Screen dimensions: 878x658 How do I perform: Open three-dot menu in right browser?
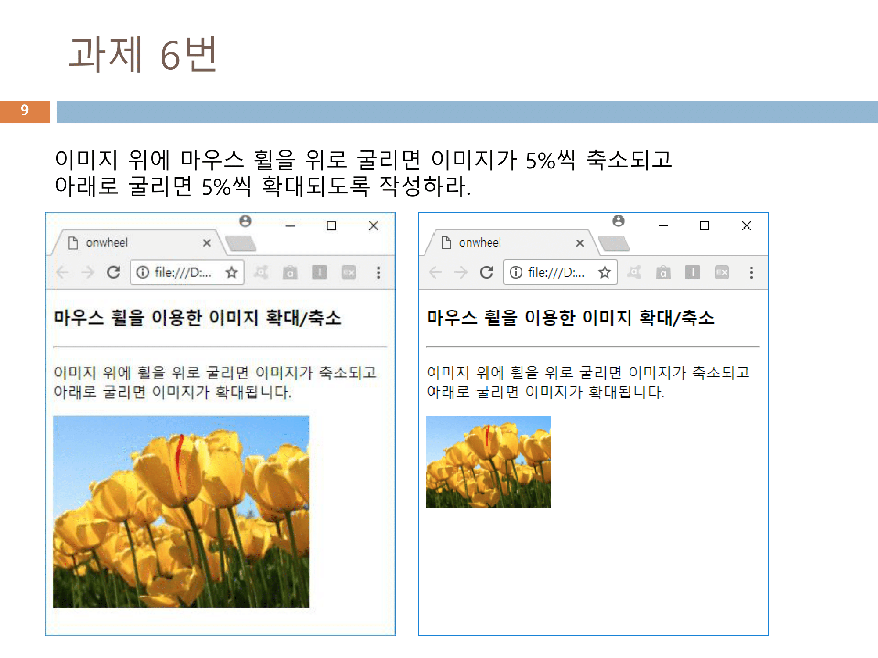(x=752, y=272)
